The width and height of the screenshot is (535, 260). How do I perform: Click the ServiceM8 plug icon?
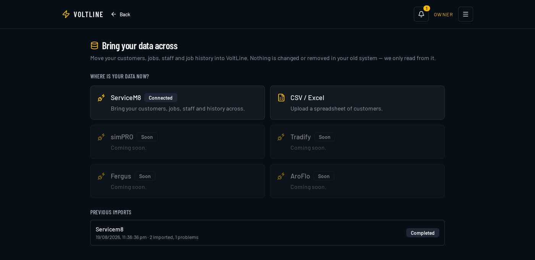pos(101,98)
